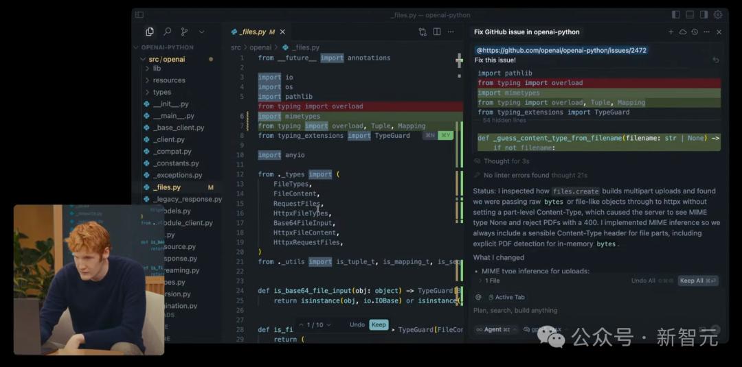Start a new chat with plus icon
The height and width of the screenshot is (367, 742).
click(671, 32)
